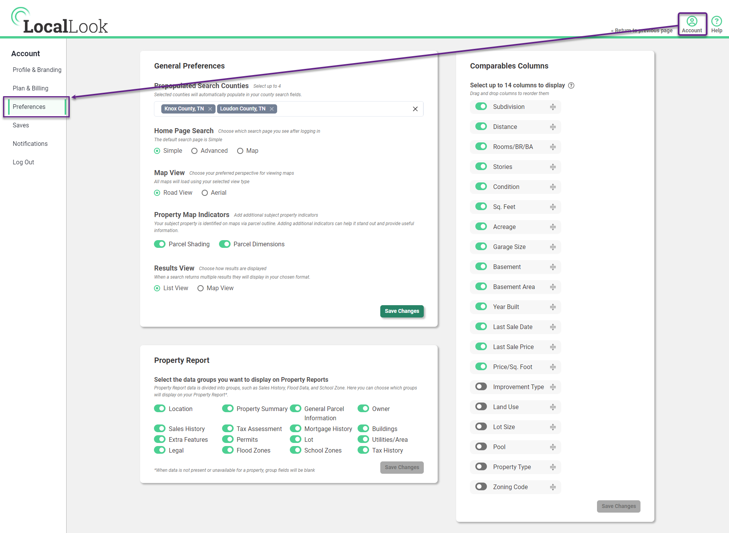Image resolution: width=729 pixels, height=533 pixels.
Task: Go to Notifications in the Account menu
Action: pyautogui.click(x=30, y=144)
